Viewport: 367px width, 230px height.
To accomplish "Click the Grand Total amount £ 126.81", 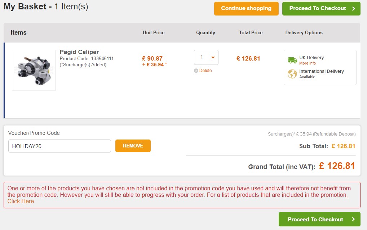I will 337,166.
